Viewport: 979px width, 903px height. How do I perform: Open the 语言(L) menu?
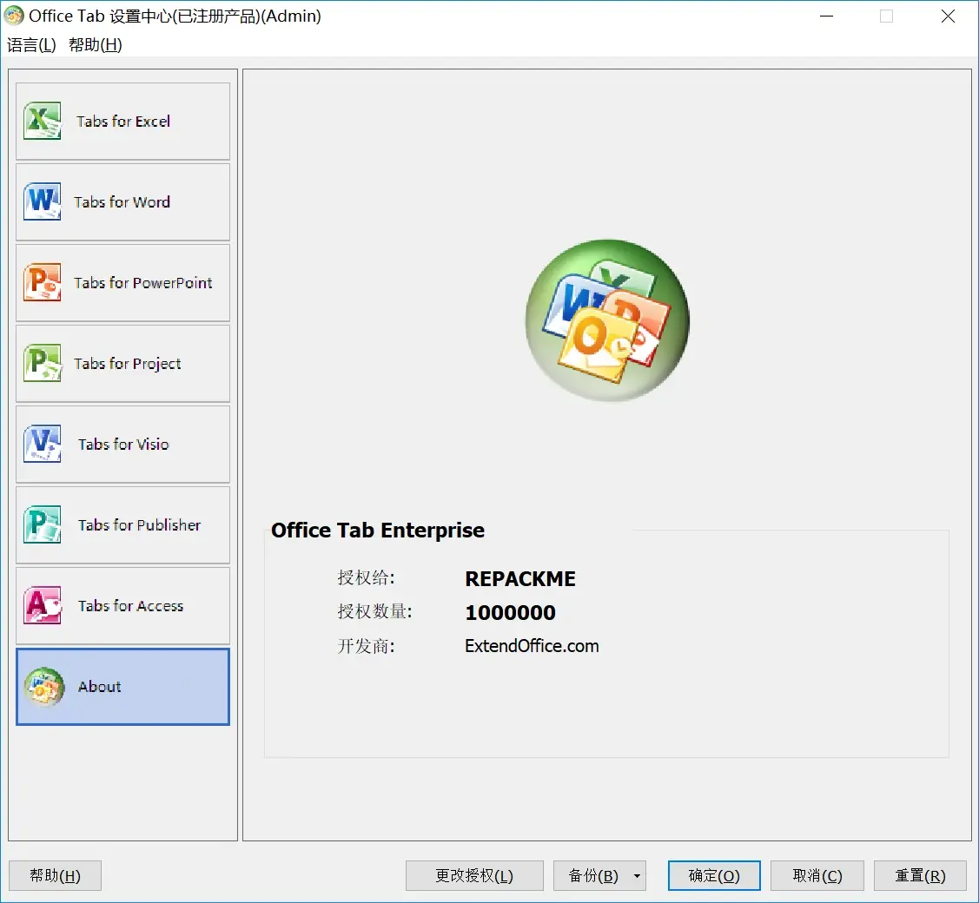pyautogui.click(x=30, y=44)
